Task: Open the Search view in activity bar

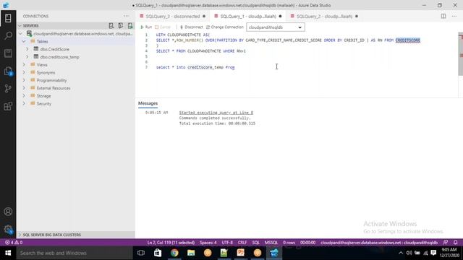Action: point(8,35)
